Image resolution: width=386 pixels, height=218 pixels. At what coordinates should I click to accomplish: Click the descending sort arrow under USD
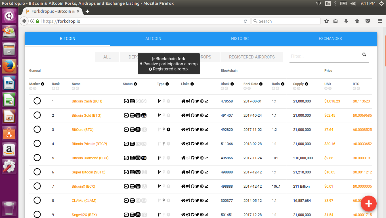(326, 88)
